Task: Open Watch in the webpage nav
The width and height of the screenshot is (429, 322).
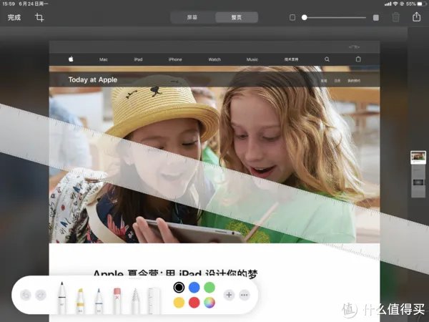Action: 214,59
